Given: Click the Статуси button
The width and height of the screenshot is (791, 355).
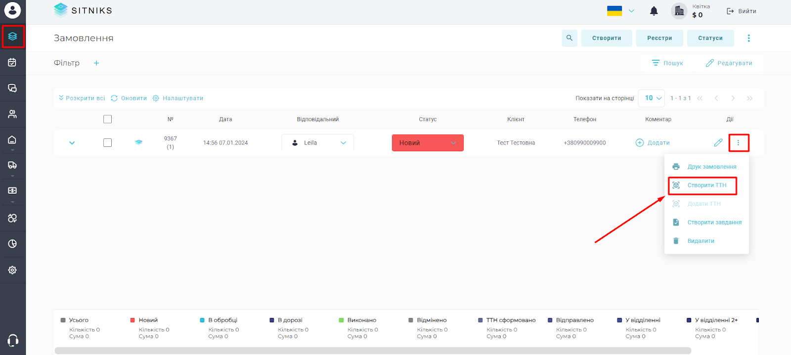Looking at the screenshot, I should click(x=710, y=38).
